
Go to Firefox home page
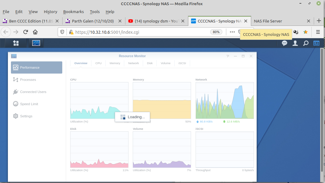pos(35,32)
